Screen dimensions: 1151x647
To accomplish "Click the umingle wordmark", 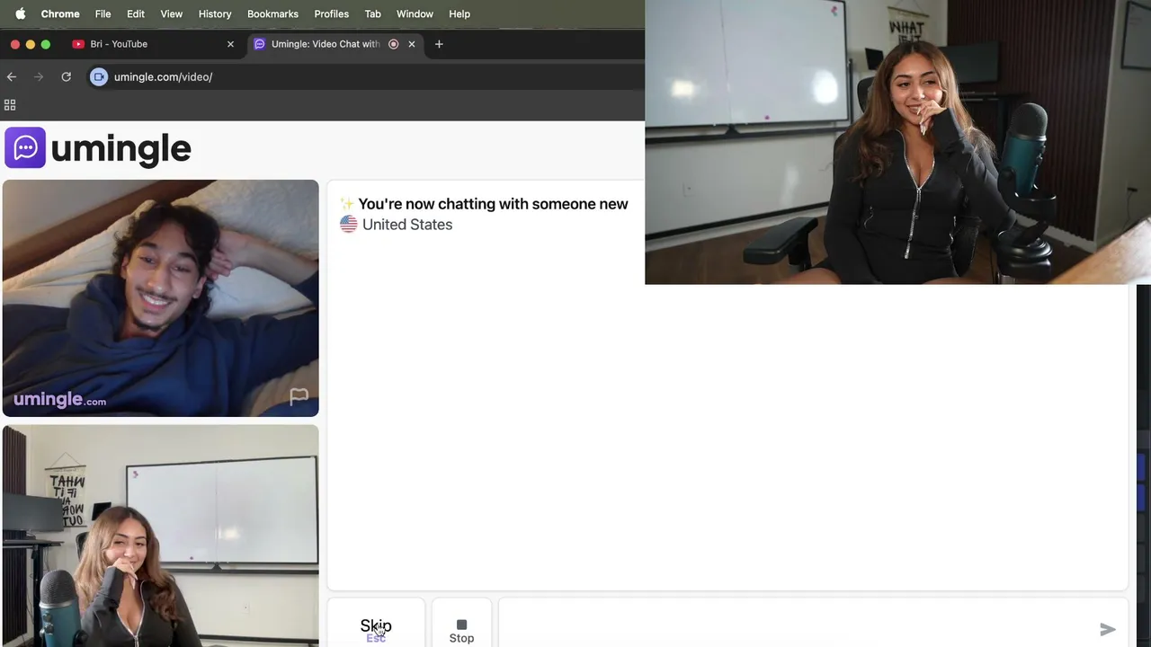I will pos(120,149).
